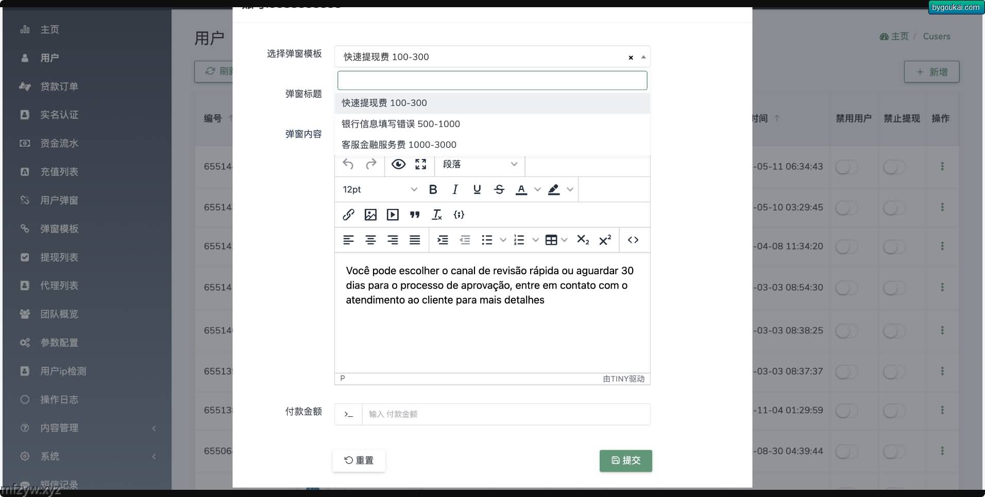The width and height of the screenshot is (985, 497).
Task: Click the editor preview eye icon
Action: coord(398,164)
